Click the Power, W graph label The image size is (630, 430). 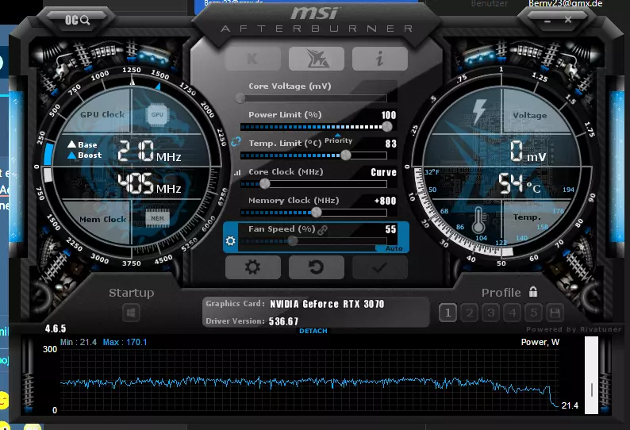pos(540,343)
